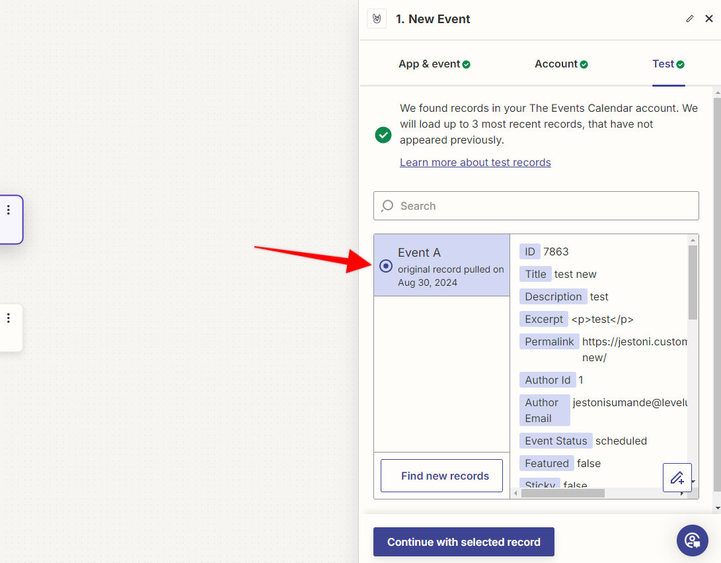
Task: Click App & event tab green check toggle
Action: point(467,64)
